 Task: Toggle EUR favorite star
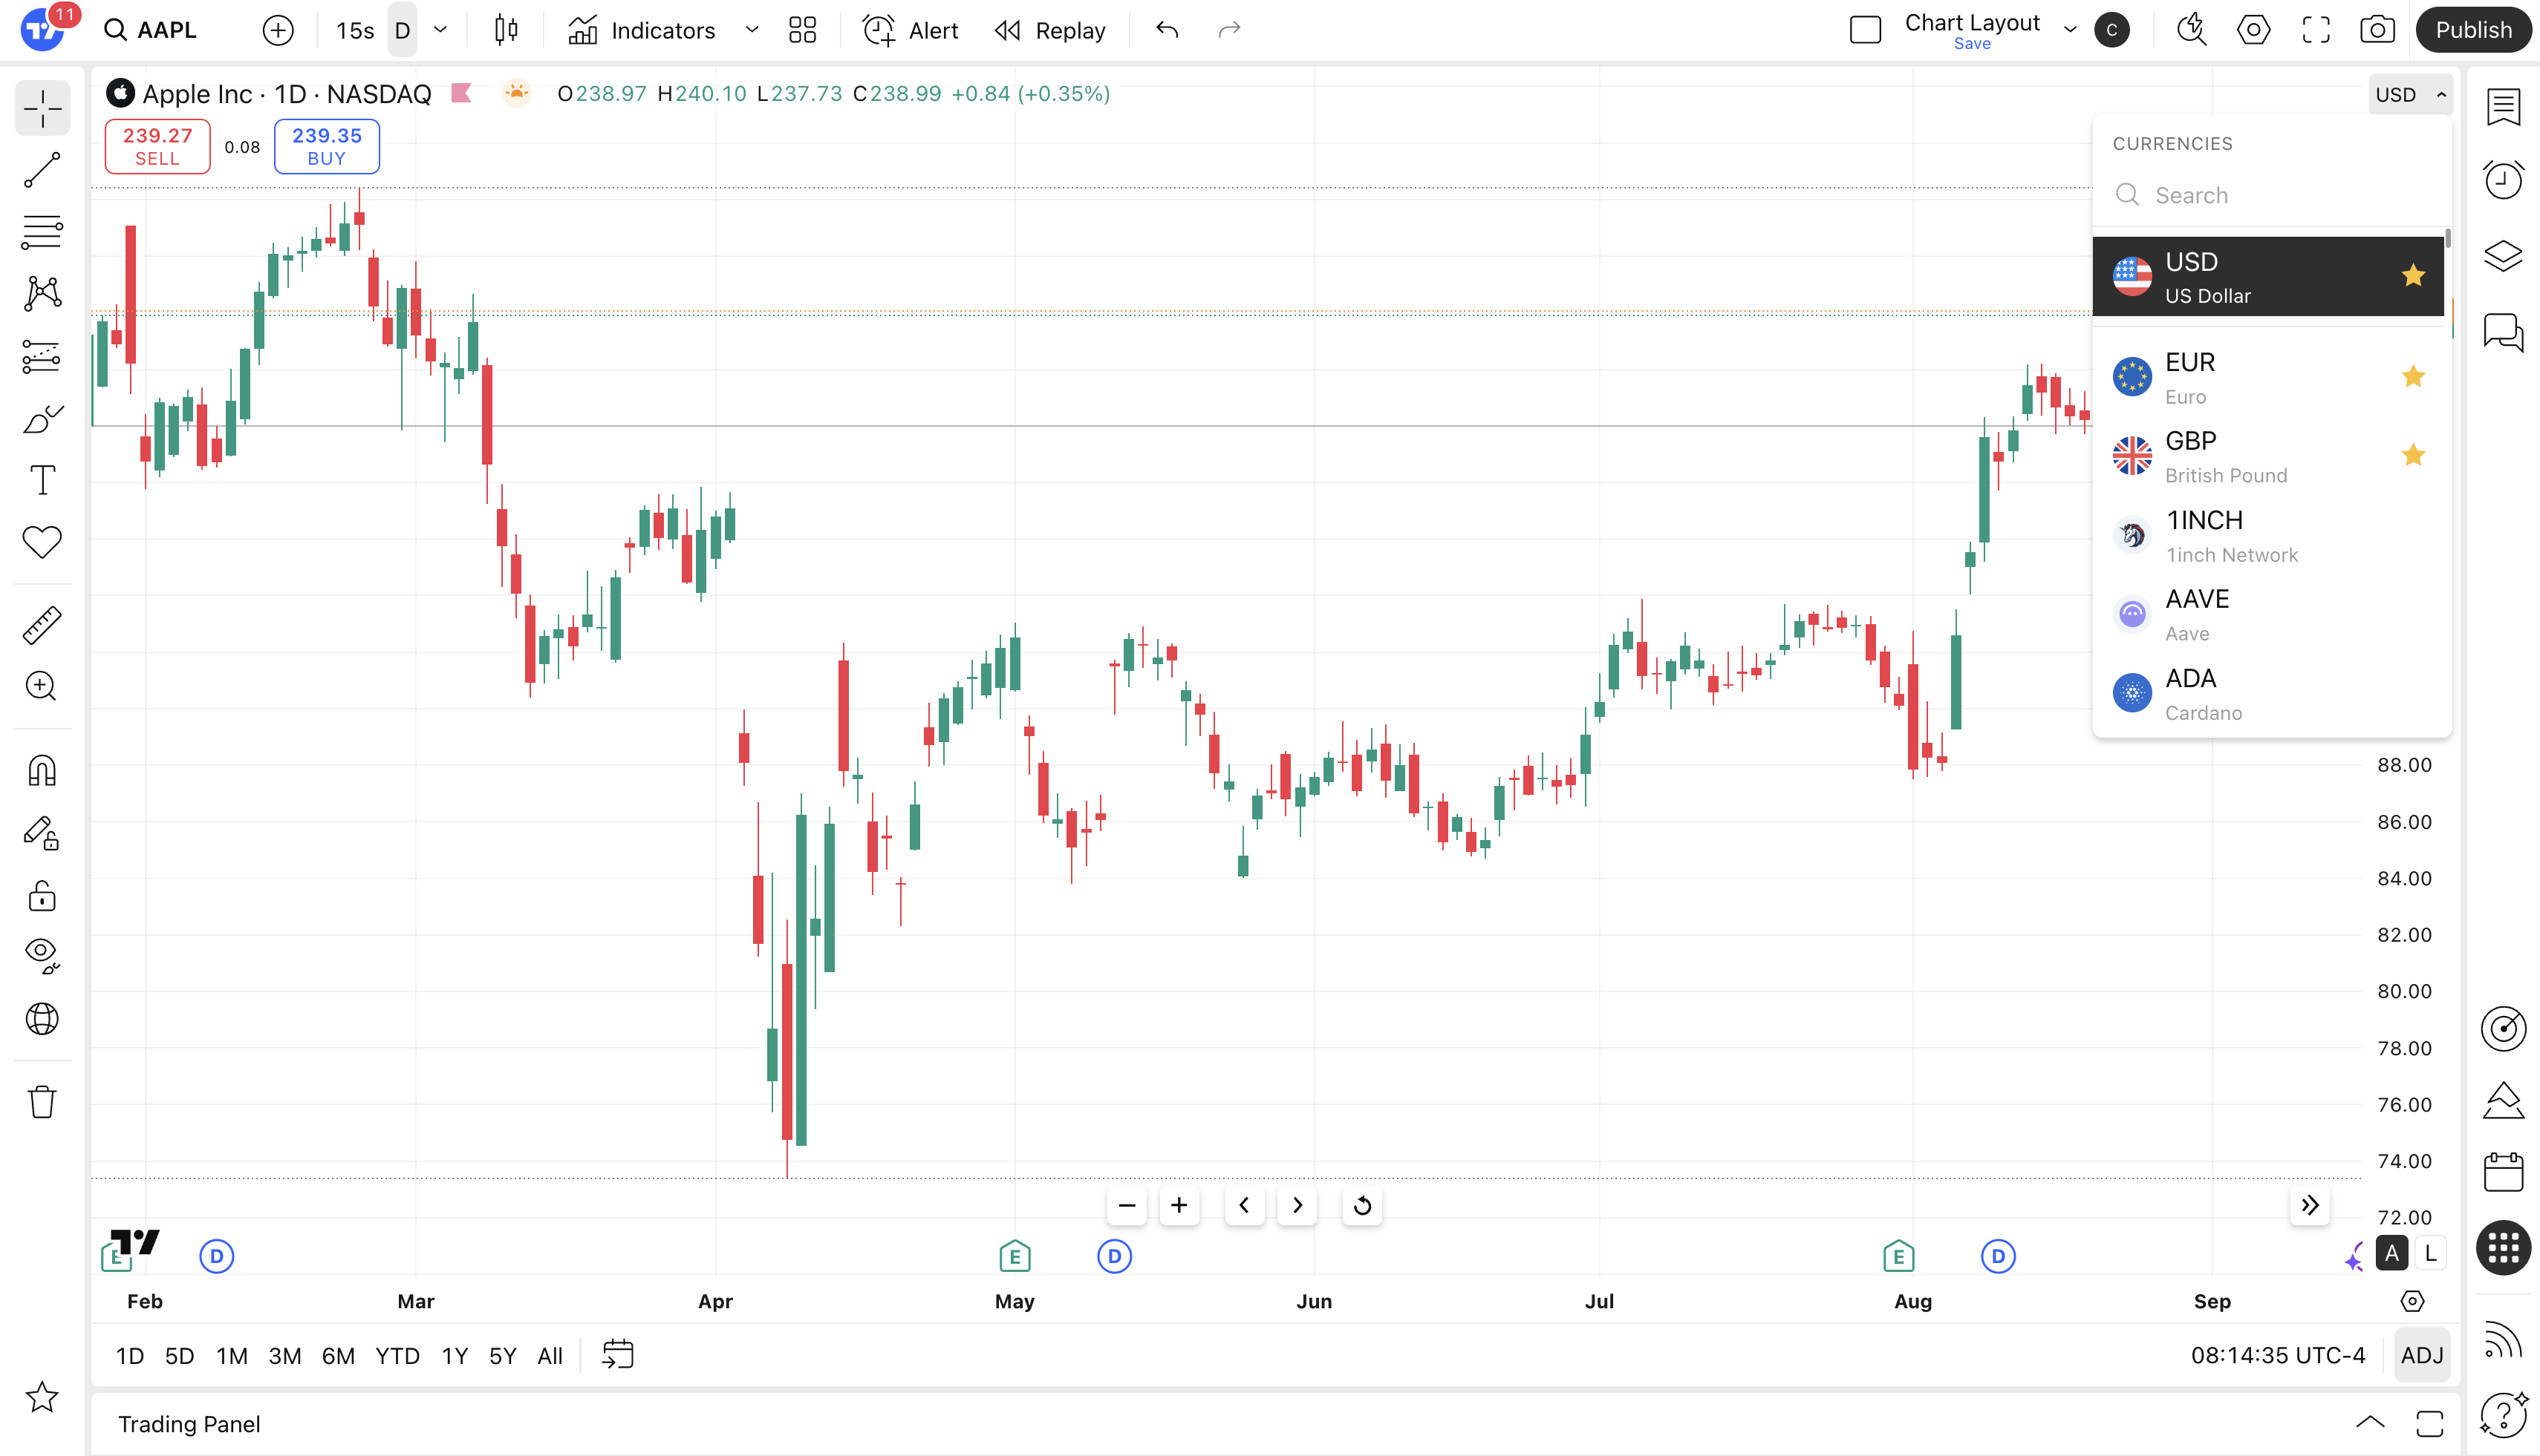click(2413, 376)
